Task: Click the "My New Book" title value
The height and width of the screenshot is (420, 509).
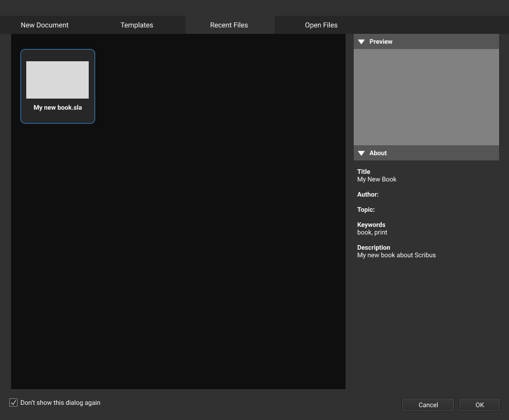Action: [x=376, y=180]
